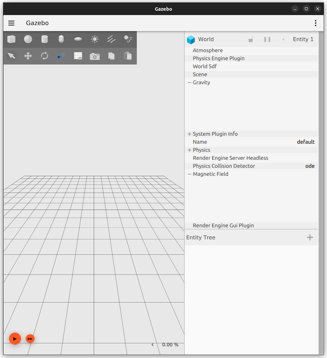Screen dimensions: 327x358
Task: Open the grid configuration icon
Action: click(78, 56)
